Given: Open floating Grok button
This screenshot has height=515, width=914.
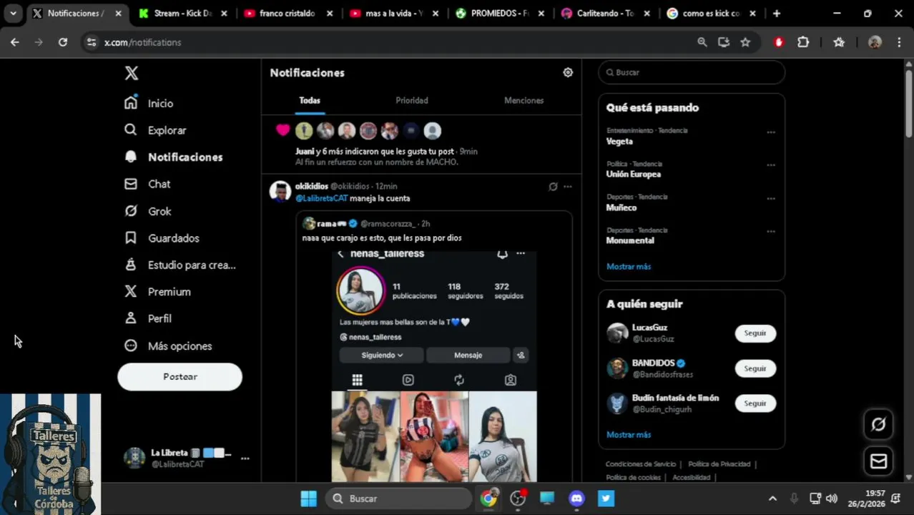Looking at the screenshot, I should (878, 424).
